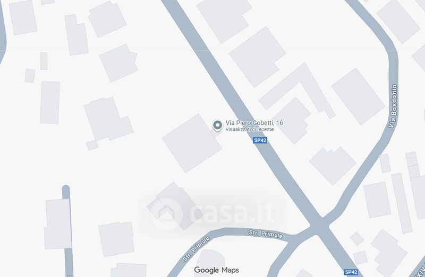425x277 pixels.
Task: Select the Via Piero Gobetti, 16 label
Action: (x=254, y=123)
